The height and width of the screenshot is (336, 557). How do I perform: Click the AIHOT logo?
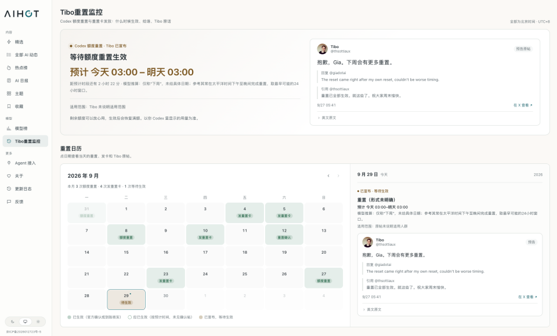(21, 14)
